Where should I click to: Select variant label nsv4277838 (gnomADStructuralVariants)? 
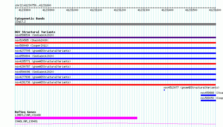43,77
